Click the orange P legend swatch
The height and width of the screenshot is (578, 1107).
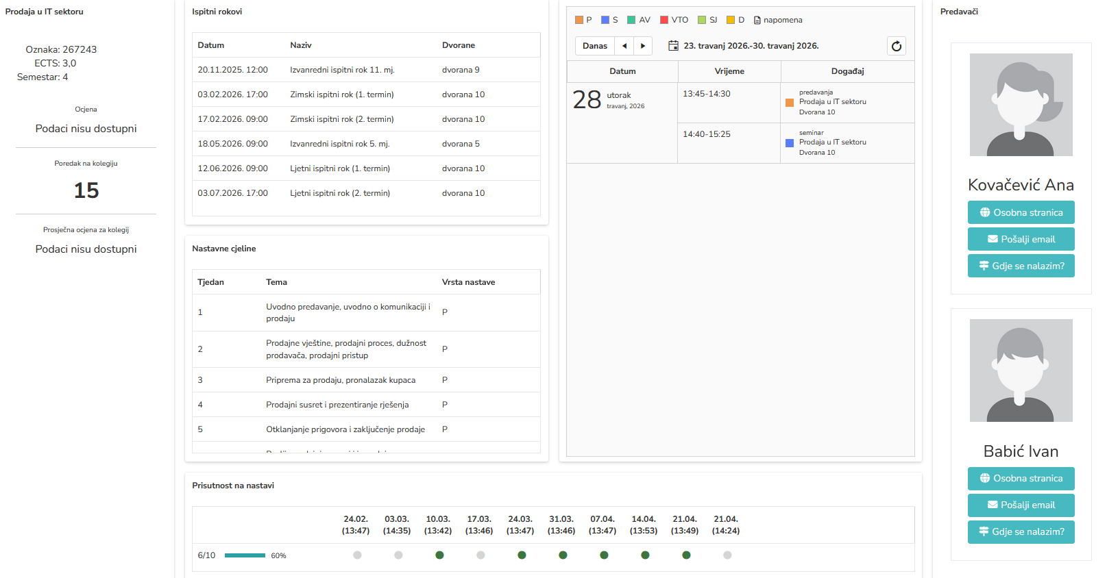579,20
